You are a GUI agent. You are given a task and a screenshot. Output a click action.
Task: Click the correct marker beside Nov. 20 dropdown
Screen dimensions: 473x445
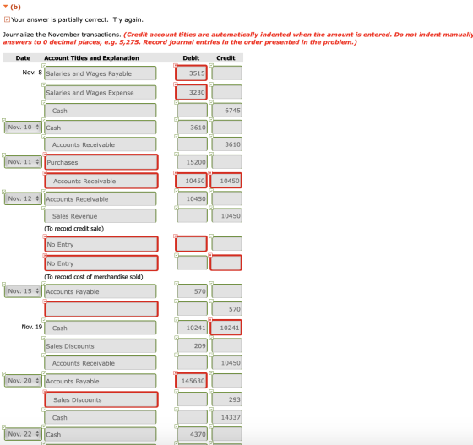click(3, 374)
